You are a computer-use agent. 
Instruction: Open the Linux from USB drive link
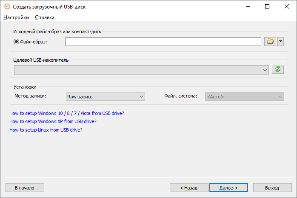pos(46,130)
